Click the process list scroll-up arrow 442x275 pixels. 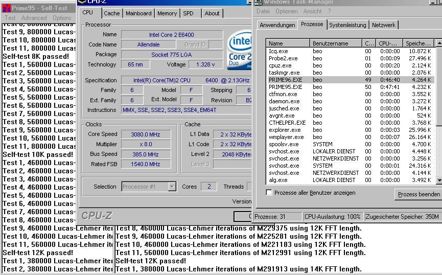[x=439, y=43]
